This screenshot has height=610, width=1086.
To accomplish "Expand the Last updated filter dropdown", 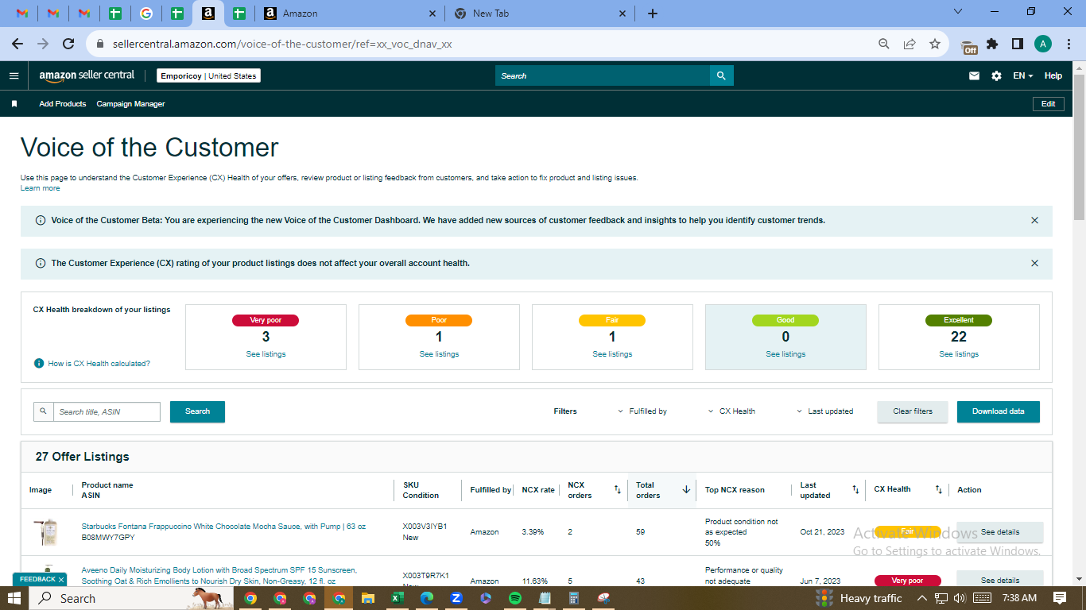I will pyautogui.click(x=824, y=411).
